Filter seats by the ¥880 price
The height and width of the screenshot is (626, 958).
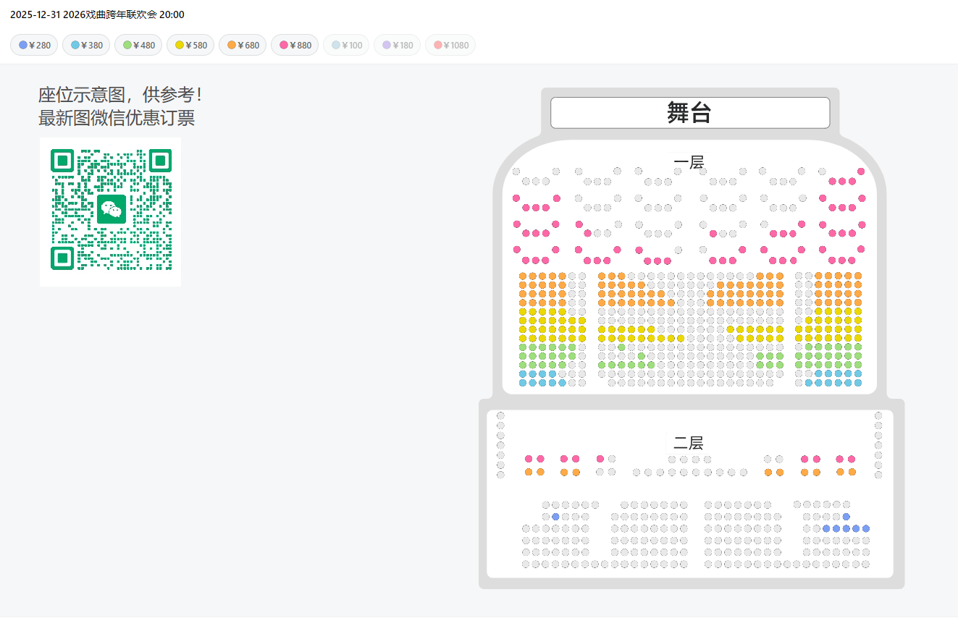pos(295,46)
